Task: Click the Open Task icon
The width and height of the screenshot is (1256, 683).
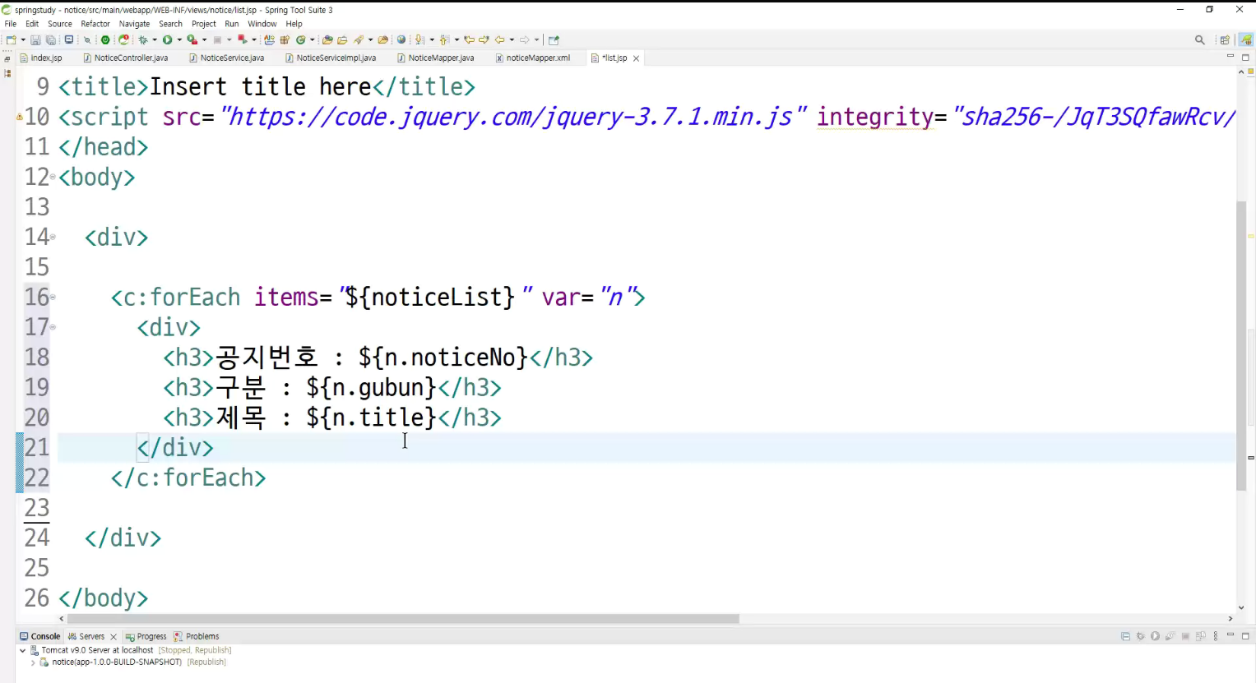Action: point(342,39)
